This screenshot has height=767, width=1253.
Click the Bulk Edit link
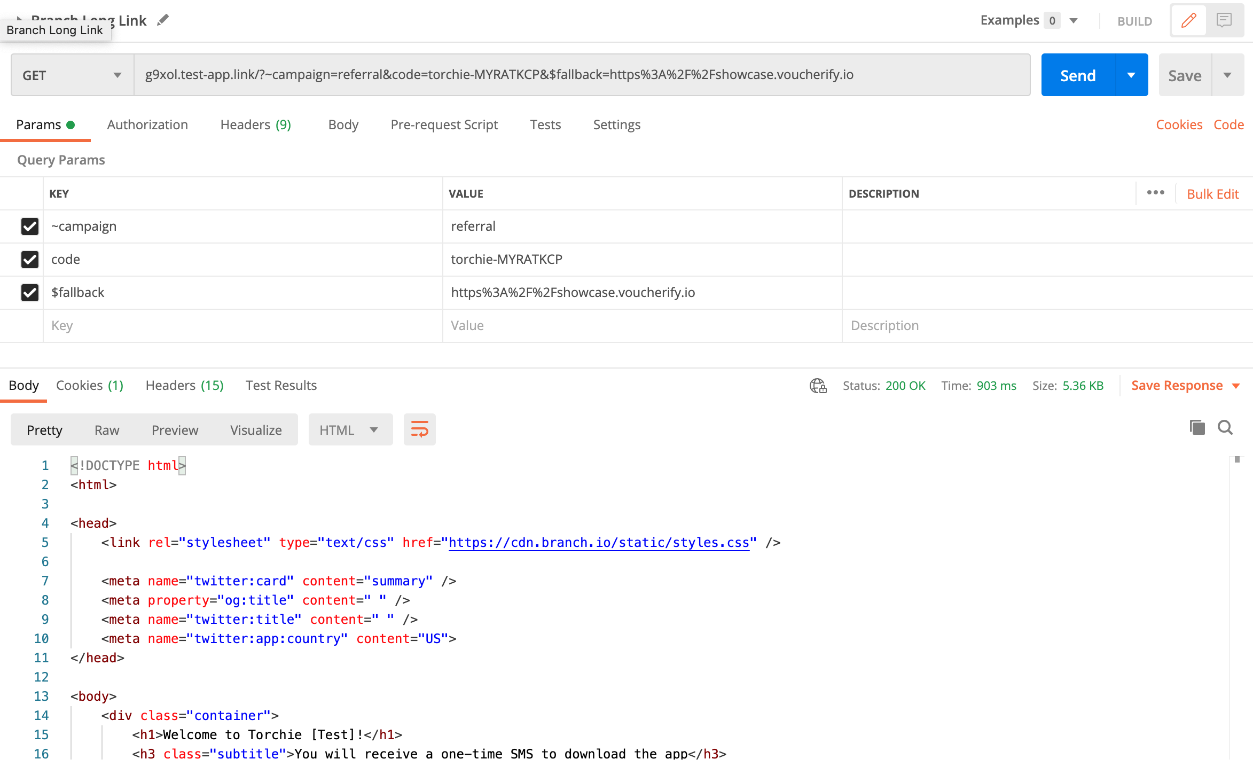(1212, 194)
